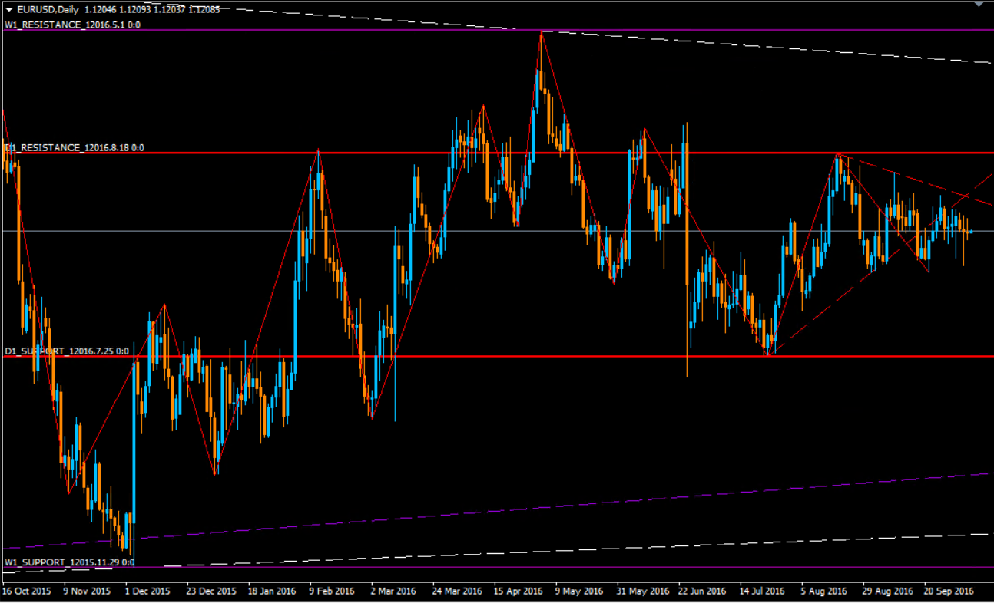Click the 24 Mar 2016 date label
The width and height of the screenshot is (994, 603).
[x=457, y=591]
